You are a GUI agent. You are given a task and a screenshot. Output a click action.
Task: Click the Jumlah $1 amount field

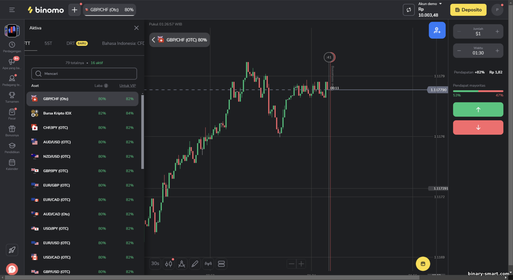pyautogui.click(x=478, y=31)
